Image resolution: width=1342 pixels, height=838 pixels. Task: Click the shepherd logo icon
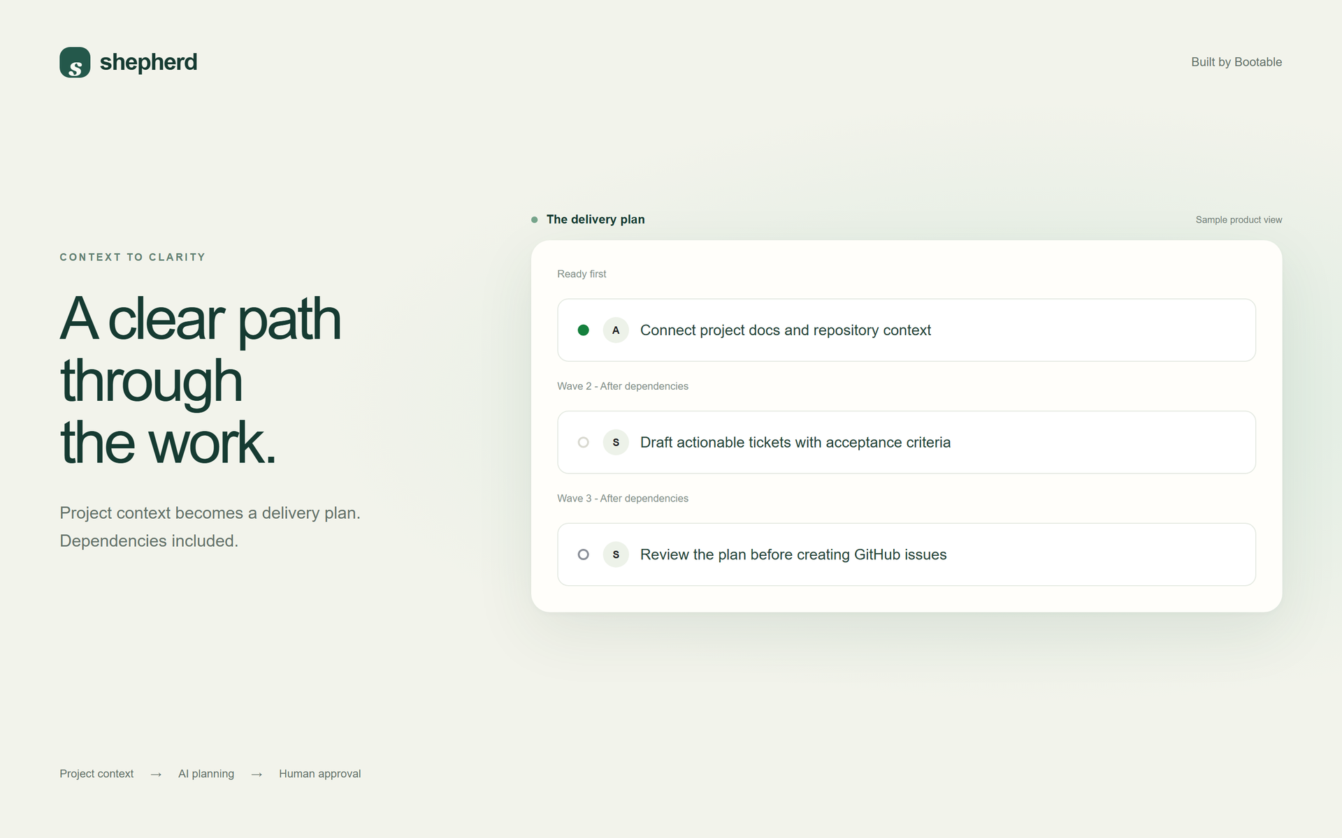(75, 62)
